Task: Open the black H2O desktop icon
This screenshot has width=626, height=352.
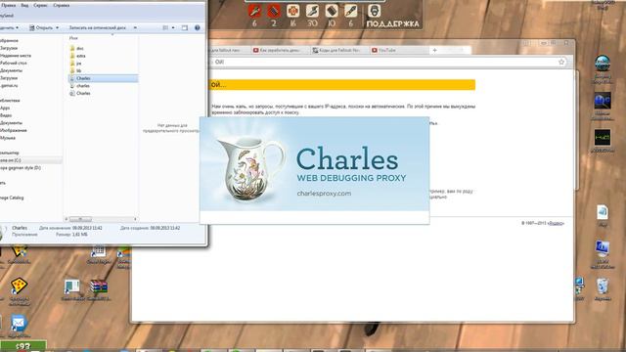Action: (603, 138)
